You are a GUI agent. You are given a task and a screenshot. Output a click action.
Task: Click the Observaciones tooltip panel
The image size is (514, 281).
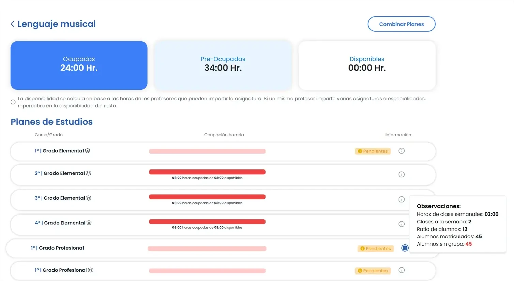coord(457,224)
